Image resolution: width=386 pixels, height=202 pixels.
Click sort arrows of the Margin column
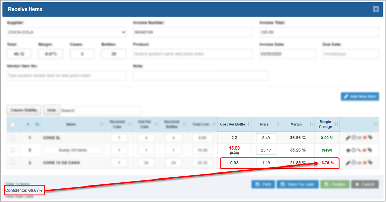click(x=311, y=124)
